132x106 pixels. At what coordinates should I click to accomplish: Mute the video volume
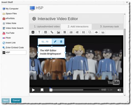click(x=119, y=90)
